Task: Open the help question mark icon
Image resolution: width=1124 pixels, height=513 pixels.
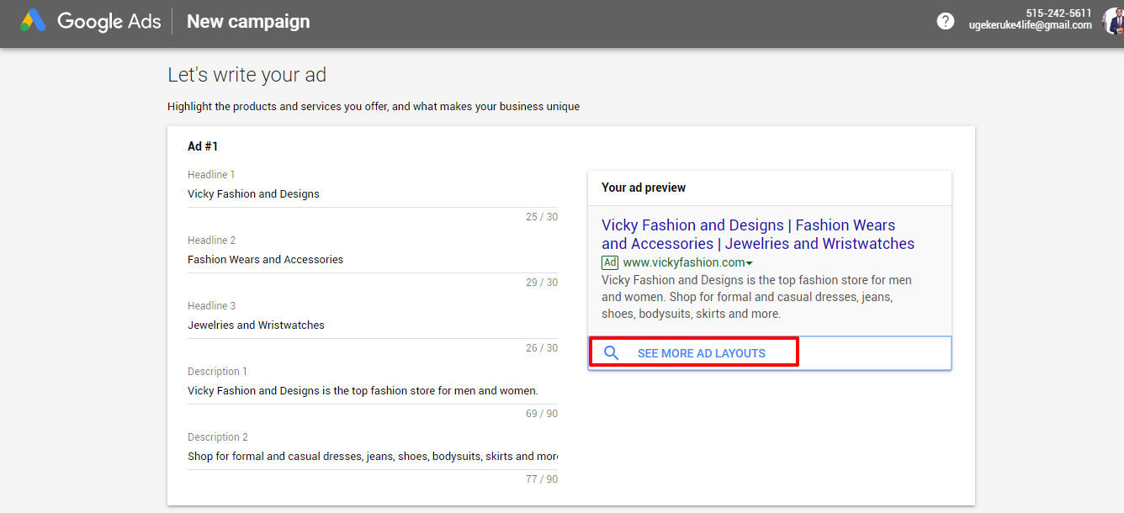Action: coord(946,21)
